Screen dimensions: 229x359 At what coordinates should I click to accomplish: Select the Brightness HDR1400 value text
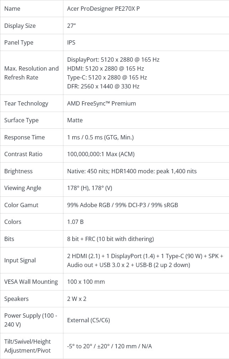pos(132,171)
